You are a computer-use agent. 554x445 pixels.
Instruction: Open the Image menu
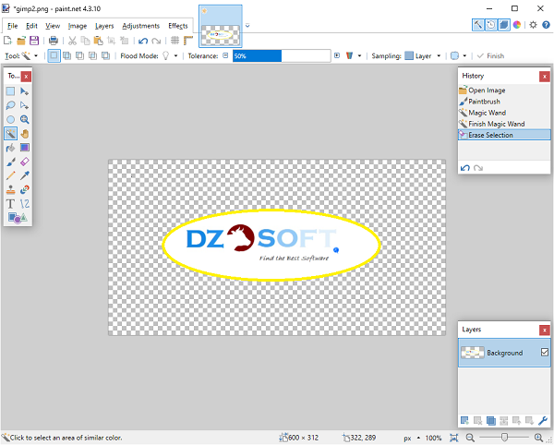click(78, 26)
